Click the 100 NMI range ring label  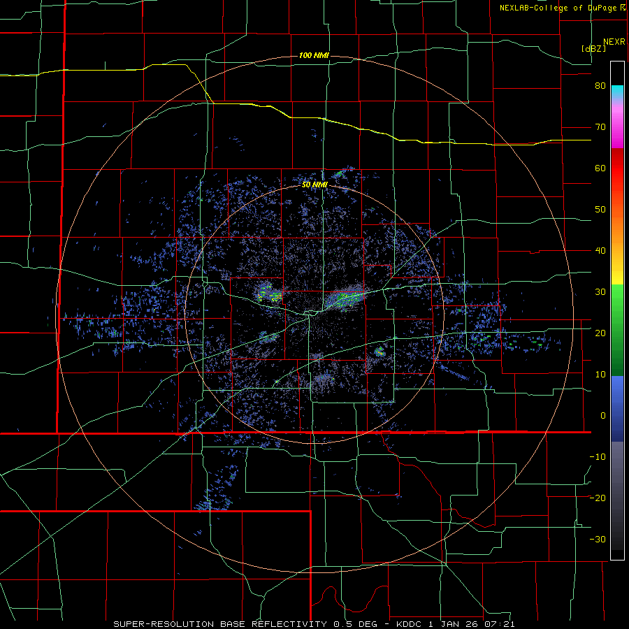tap(314, 55)
